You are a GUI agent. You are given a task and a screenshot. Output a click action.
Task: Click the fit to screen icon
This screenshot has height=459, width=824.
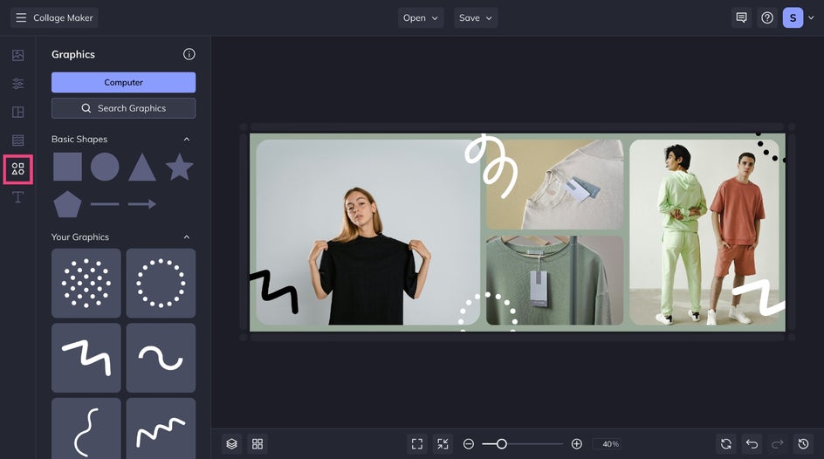click(417, 444)
